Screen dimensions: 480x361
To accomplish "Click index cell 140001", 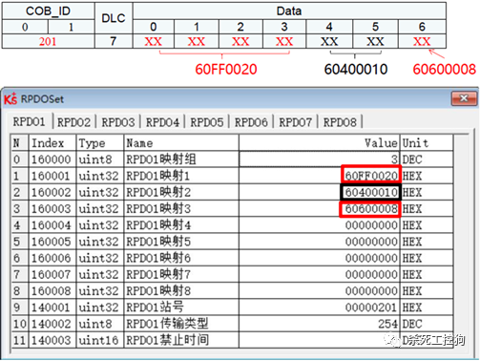I will tap(52, 308).
